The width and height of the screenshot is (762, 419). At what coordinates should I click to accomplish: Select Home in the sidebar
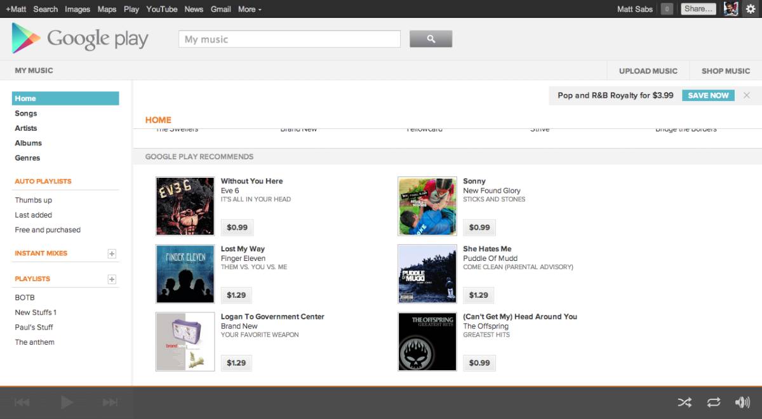coord(65,98)
